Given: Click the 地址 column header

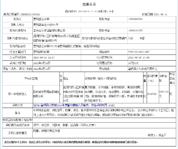Looking at the screenshot, I should pyautogui.click(x=66, y=78).
